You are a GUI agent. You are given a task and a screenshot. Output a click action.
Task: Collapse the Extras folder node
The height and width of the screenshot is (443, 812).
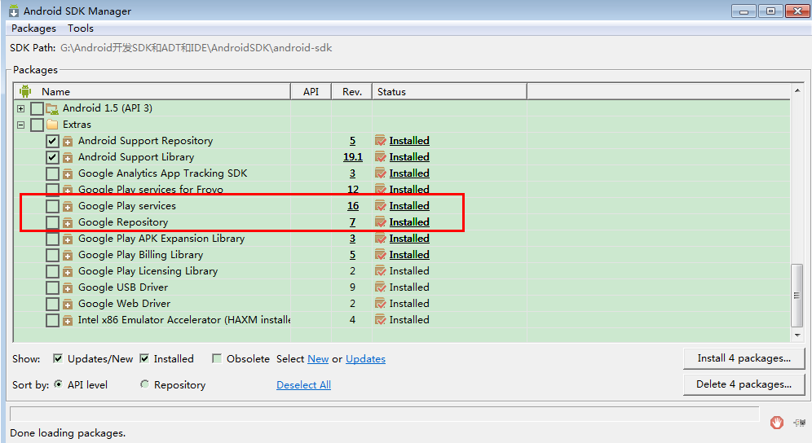[20, 125]
